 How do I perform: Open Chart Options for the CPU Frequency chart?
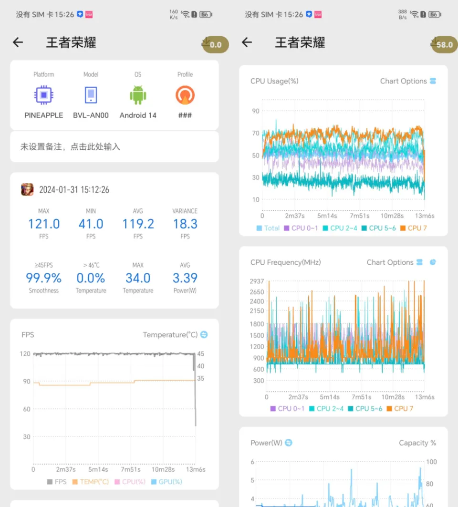pos(395,262)
